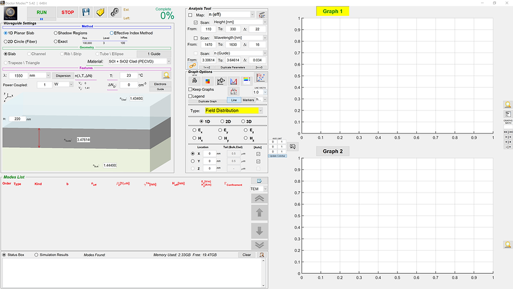Select the Markers plot style button
The width and height of the screenshot is (513, 289).
(248, 100)
